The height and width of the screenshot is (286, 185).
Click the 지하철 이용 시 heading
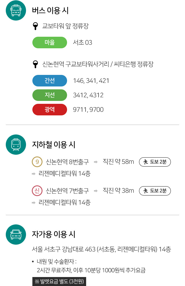(x=54, y=144)
